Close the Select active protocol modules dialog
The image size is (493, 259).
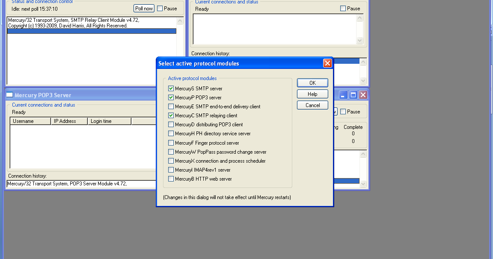pos(327,63)
